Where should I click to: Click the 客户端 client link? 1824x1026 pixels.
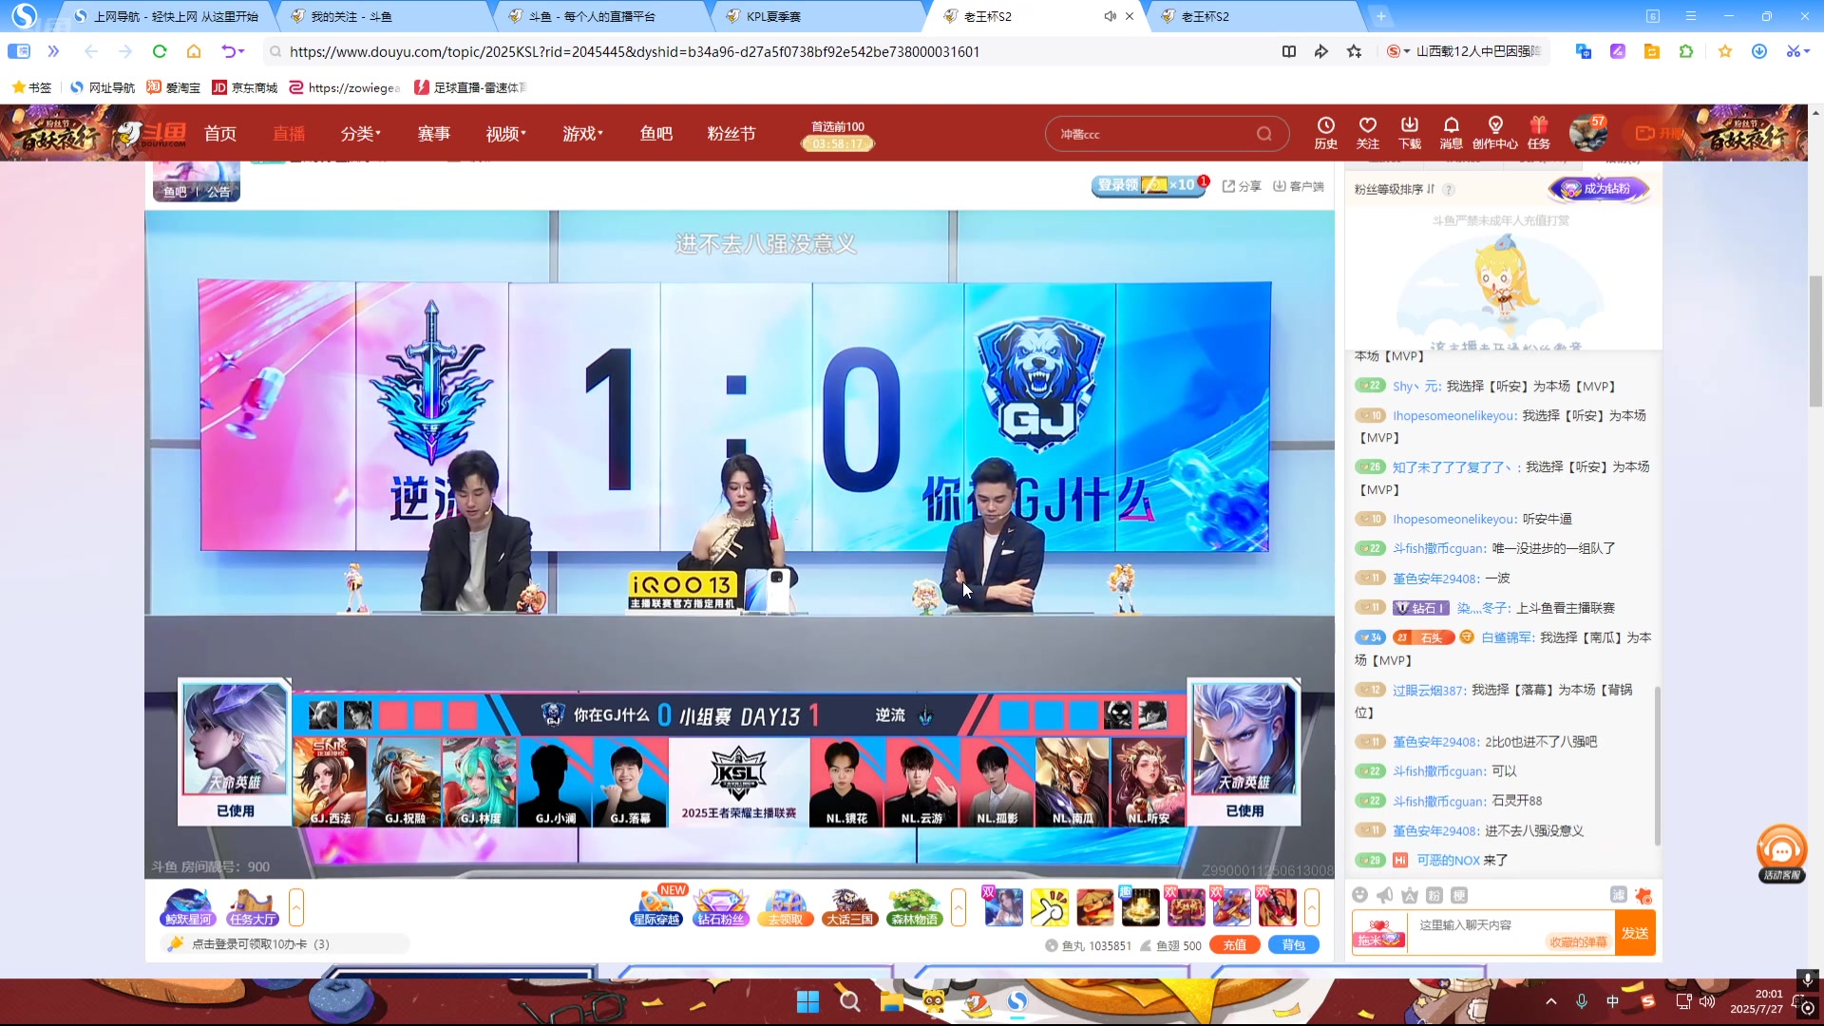pyautogui.click(x=1299, y=186)
